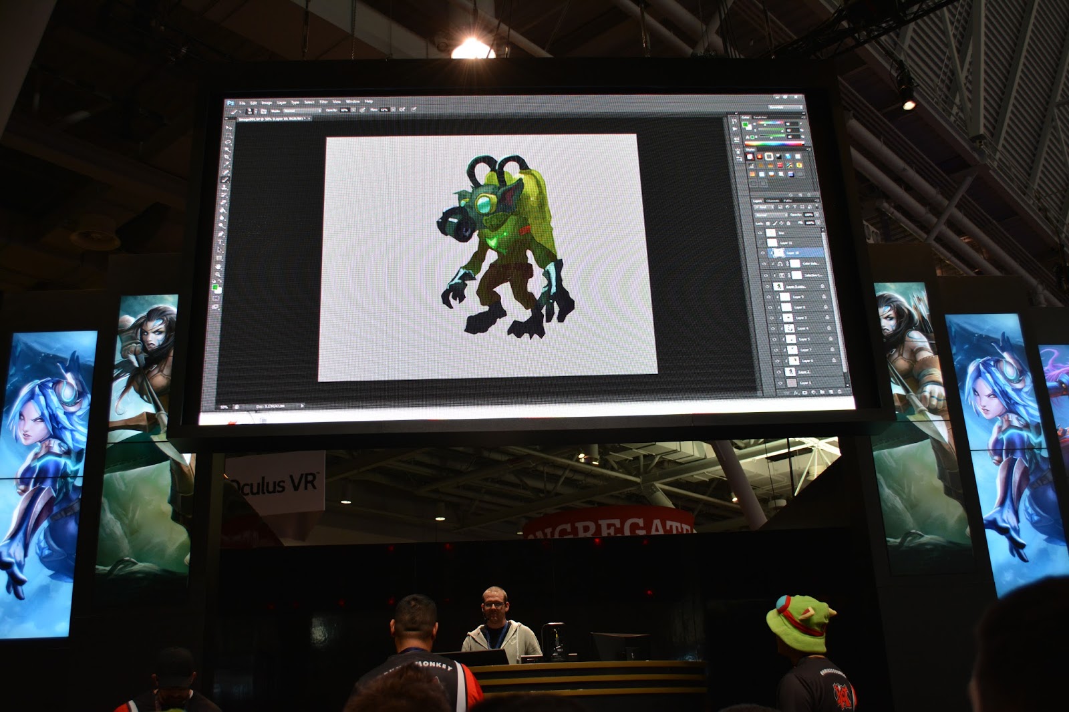Hide Layer 4 with its eye icon
Viewport: 1069px width, 712px height.
tap(772, 328)
